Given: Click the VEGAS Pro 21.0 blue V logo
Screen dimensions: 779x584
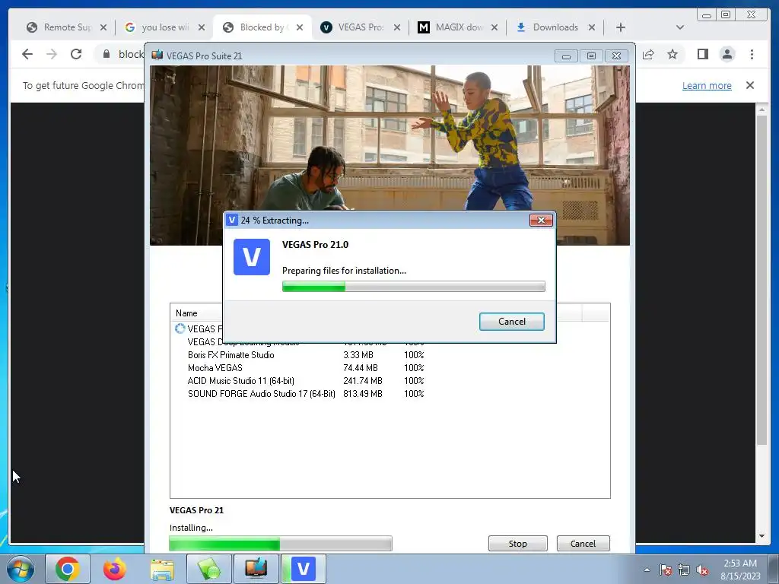Looking at the screenshot, I should [252, 257].
